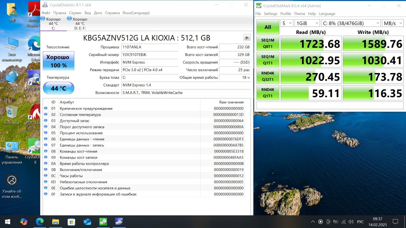406x228 pixels.
Task: Open the Theme menu in CrystalDiskMark
Action: click(299, 14)
